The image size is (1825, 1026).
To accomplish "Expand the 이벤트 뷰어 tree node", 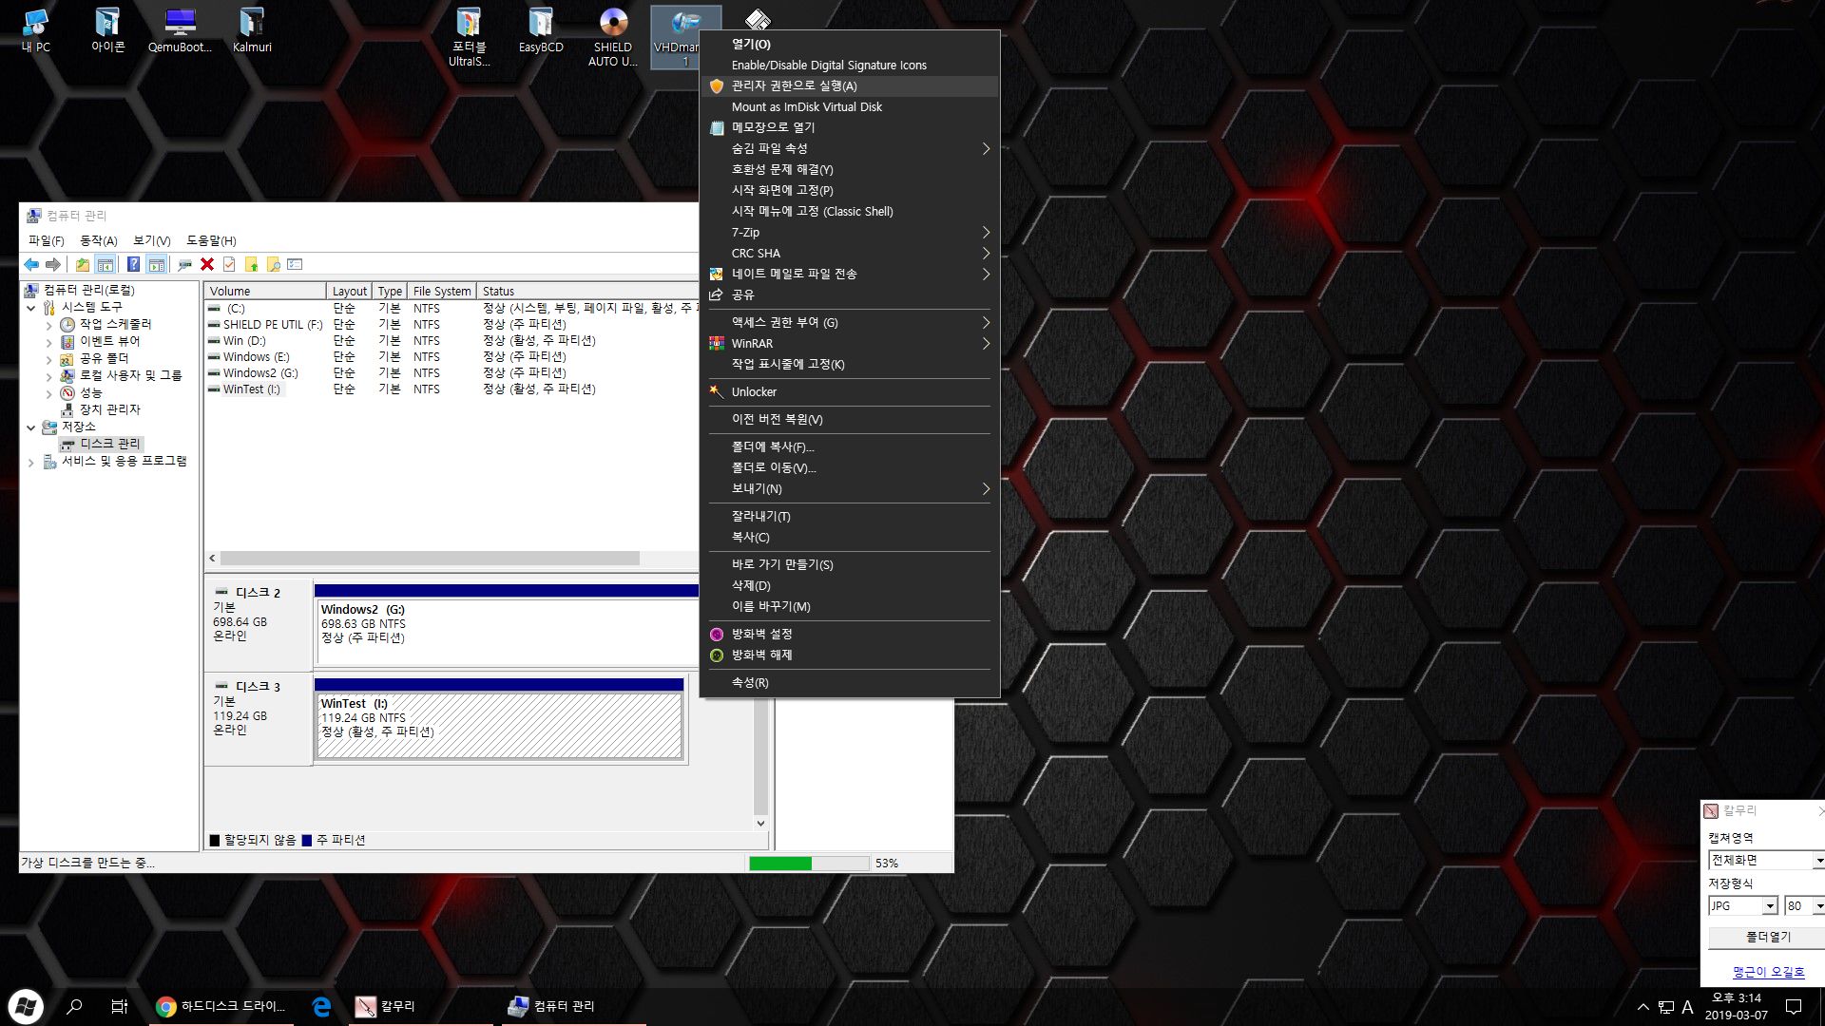I will click(49, 342).
